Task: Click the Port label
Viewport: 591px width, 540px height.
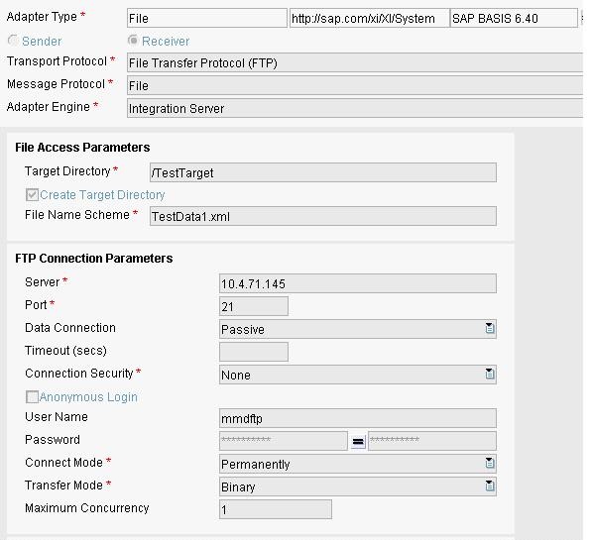Action: [36, 304]
